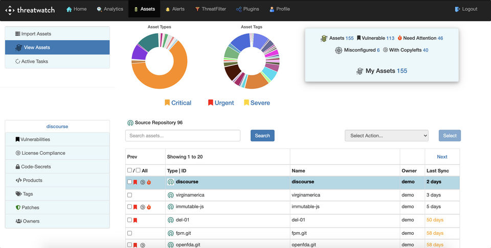491x248 pixels.
Task: Click the flame icon in discourse row
Action: pos(149,182)
